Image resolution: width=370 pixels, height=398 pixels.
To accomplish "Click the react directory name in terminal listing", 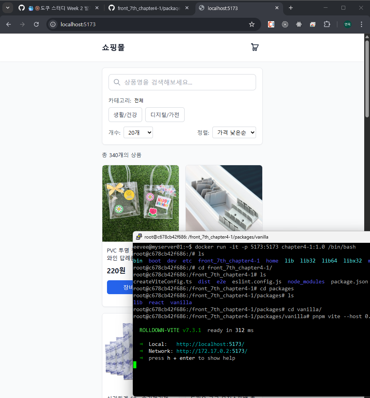I will 156,302.
